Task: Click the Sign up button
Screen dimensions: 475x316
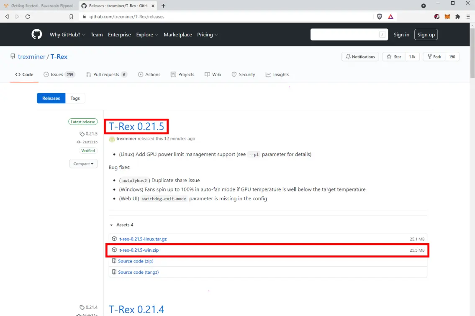Action: (426, 35)
